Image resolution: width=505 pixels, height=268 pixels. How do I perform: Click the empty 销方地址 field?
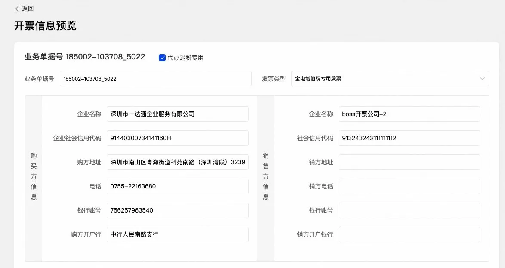pyautogui.click(x=409, y=162)
